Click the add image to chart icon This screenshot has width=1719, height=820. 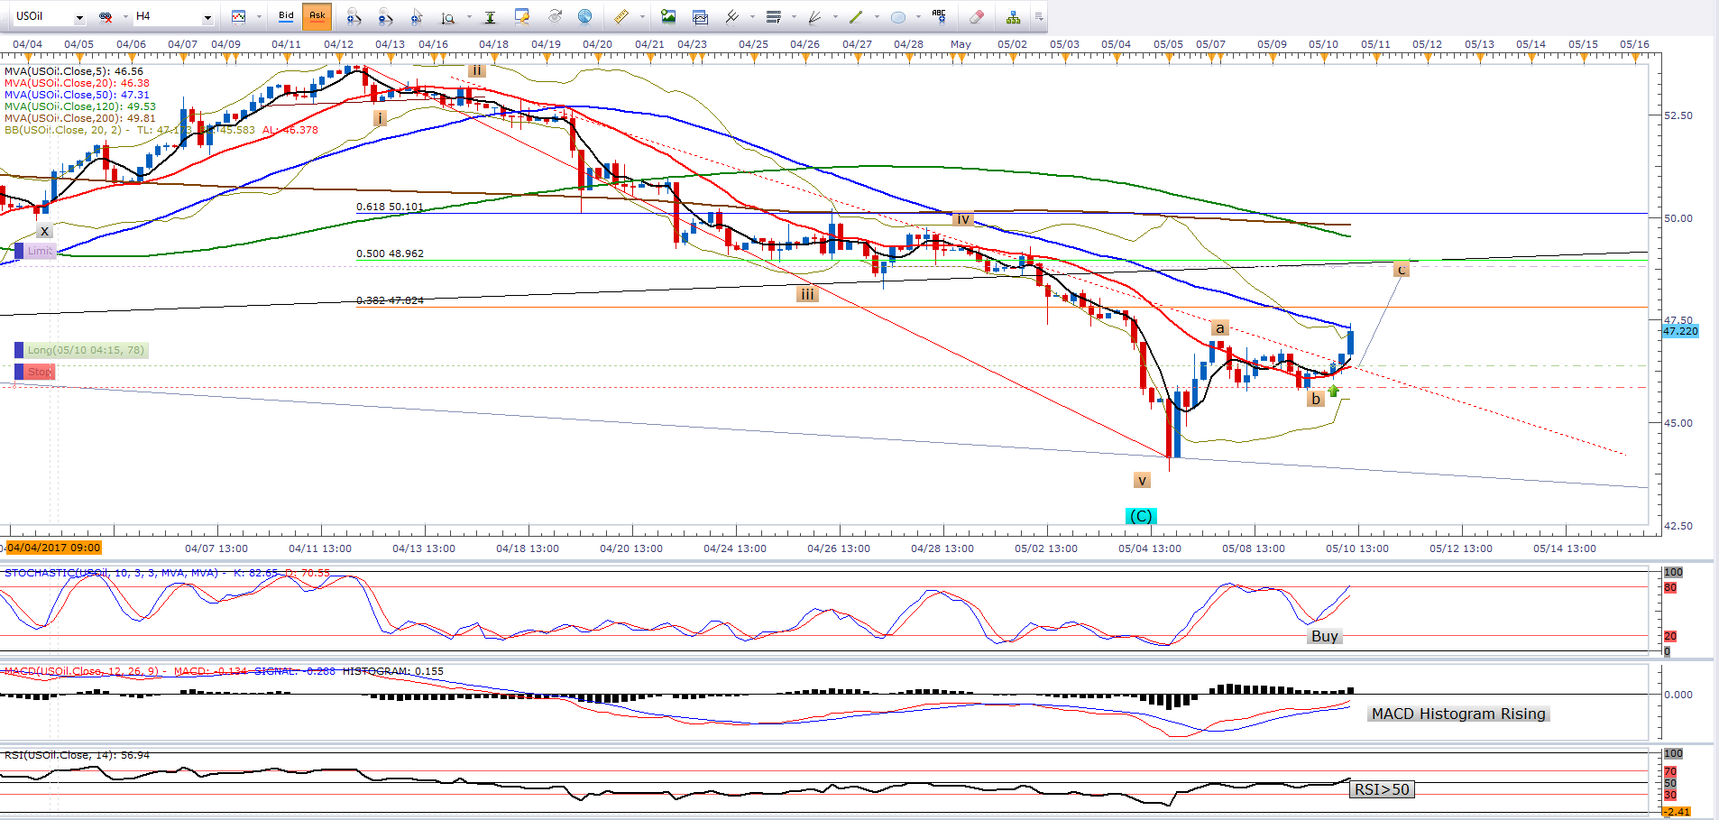tap(668, 16)
